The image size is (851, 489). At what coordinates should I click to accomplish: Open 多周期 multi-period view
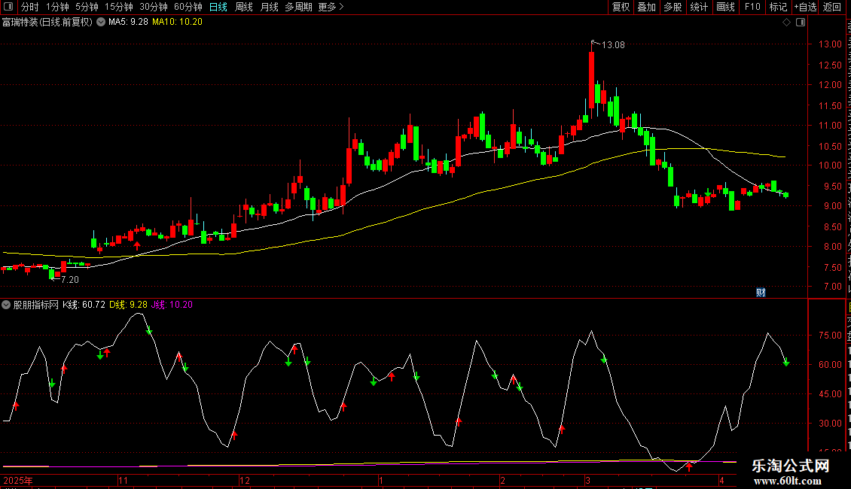[298, 7]
